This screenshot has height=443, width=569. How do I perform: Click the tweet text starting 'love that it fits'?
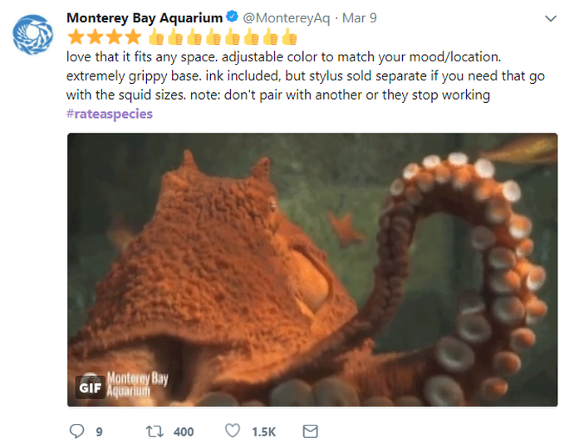coord(306,75)
